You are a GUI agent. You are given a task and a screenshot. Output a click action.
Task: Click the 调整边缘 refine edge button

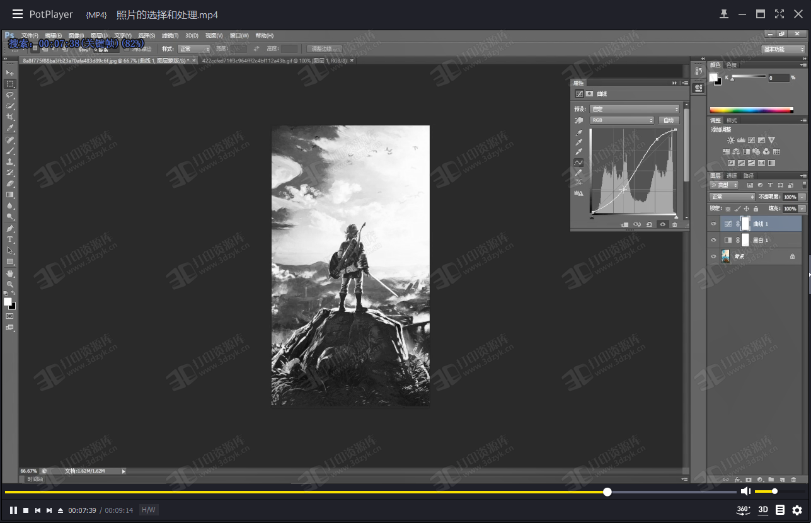(325, 49)
